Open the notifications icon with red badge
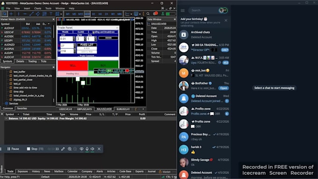 tap(155, 14)
